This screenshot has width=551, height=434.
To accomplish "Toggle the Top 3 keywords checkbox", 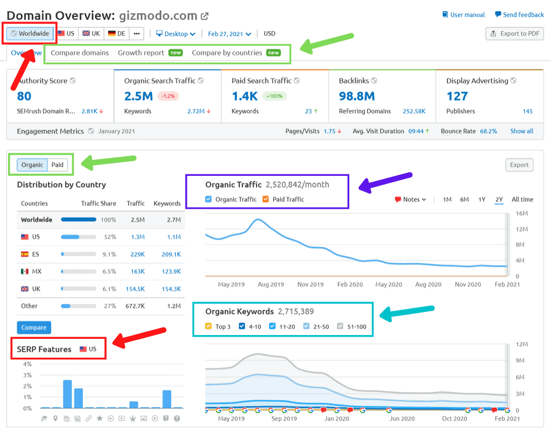I will coord(208,326).
